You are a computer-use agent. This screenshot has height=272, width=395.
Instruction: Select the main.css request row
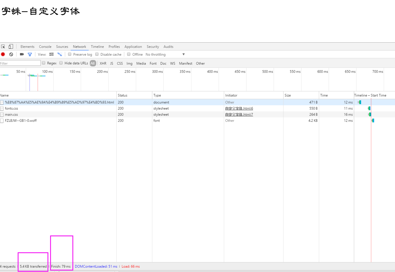[197, 115]
